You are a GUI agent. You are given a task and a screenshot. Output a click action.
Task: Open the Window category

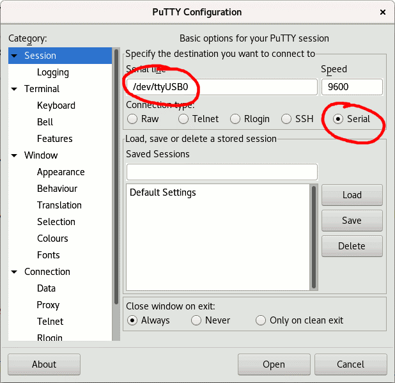(x=41, y=155)
